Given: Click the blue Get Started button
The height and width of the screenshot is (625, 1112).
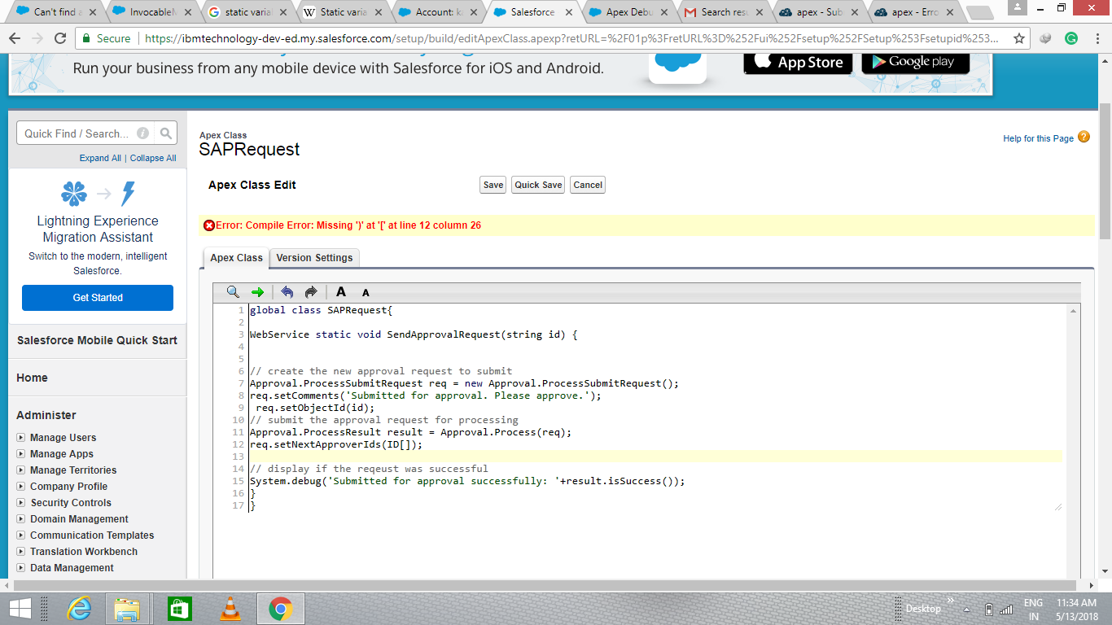Looking at the screenshot, I should tap(98, 298).
